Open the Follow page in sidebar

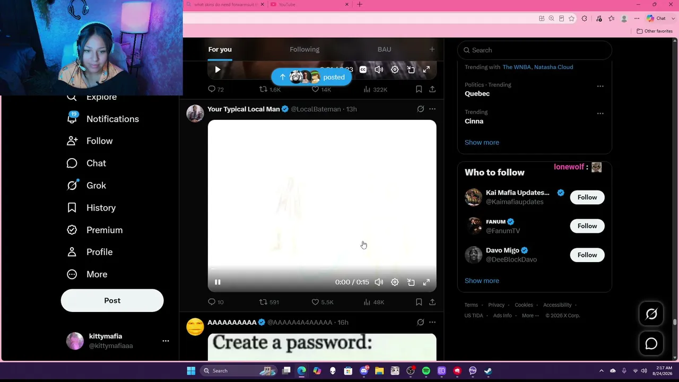(x=90, y=141)
